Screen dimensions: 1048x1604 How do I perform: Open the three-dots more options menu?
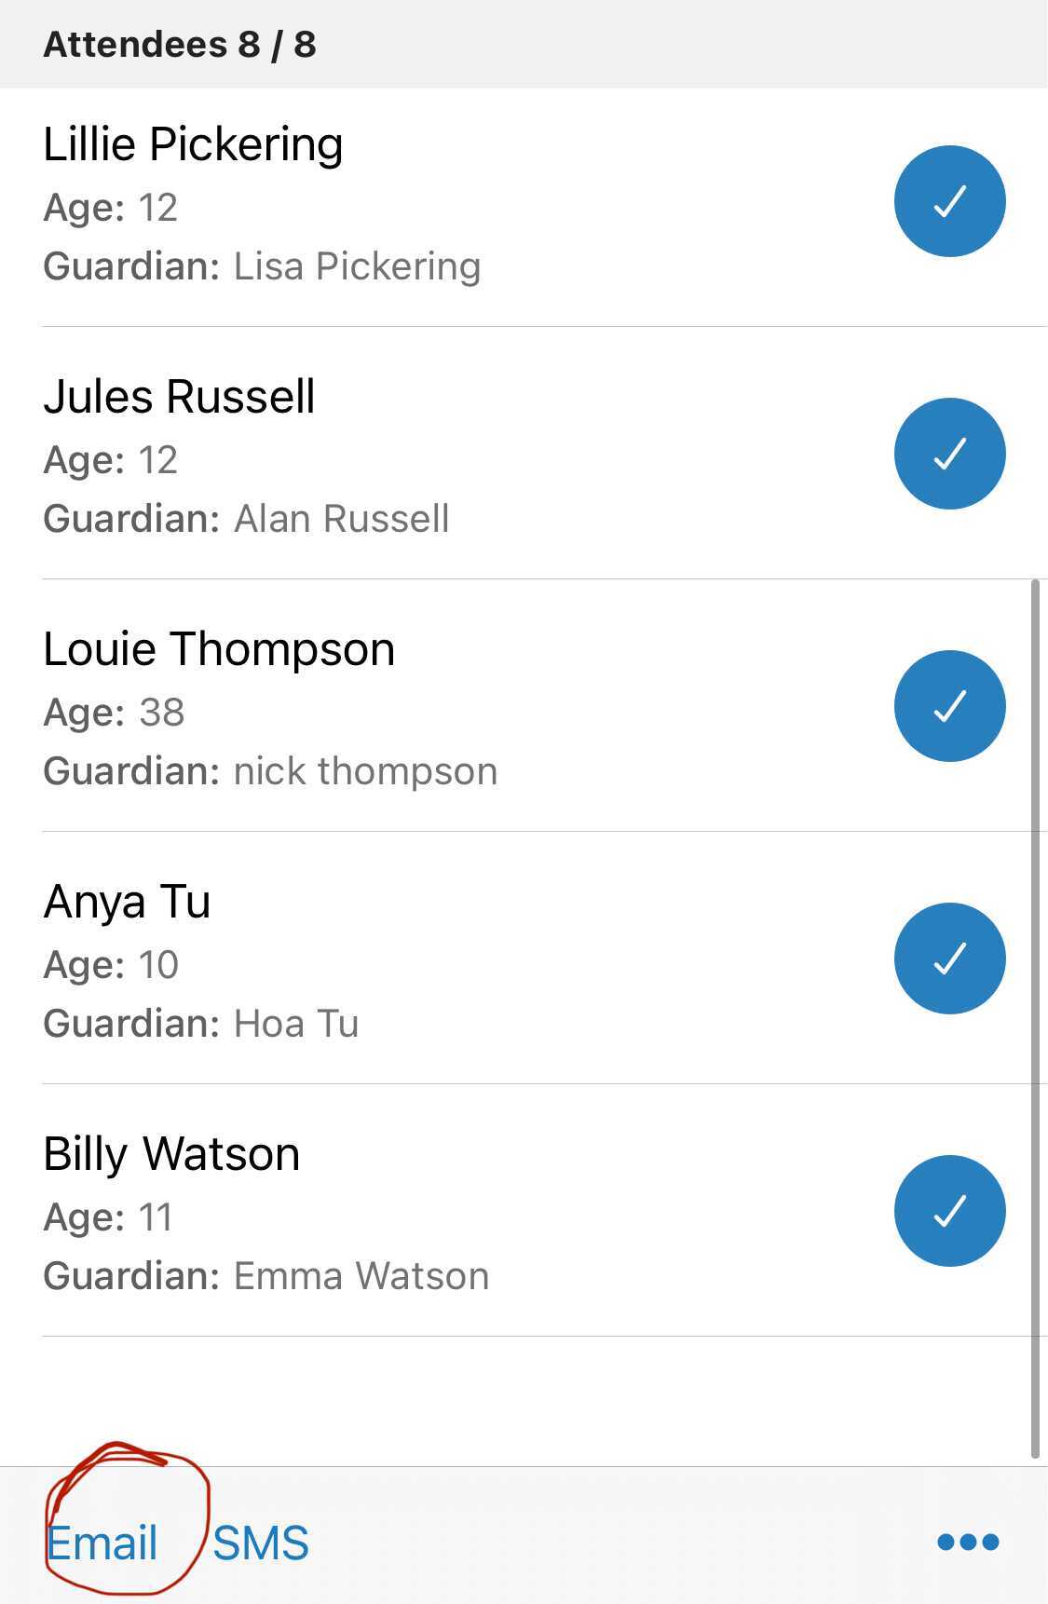[x=968, y=1543]
